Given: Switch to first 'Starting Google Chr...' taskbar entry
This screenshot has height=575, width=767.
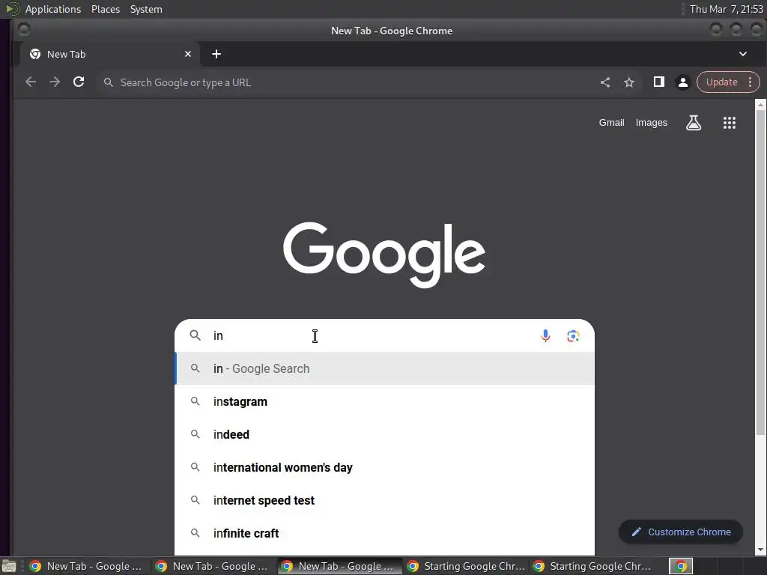Looking at the screenshot, I should pyautogui.click(x=464, y=566).
